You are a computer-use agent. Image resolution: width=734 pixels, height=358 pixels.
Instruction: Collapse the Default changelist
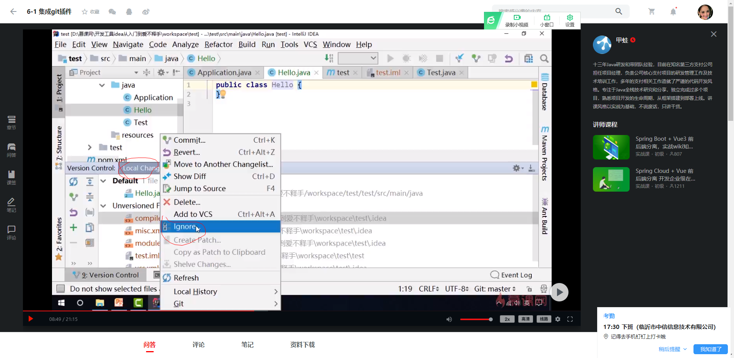(x=103, y=181)
